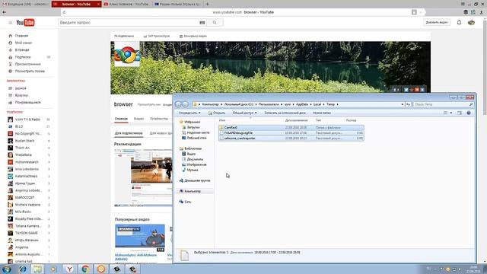Sort by Дата изменения column header
This screenshot has height=274, width=487.
(x=296, y=120)
